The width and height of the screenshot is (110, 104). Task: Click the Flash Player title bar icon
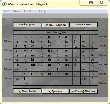coord(4,4)
